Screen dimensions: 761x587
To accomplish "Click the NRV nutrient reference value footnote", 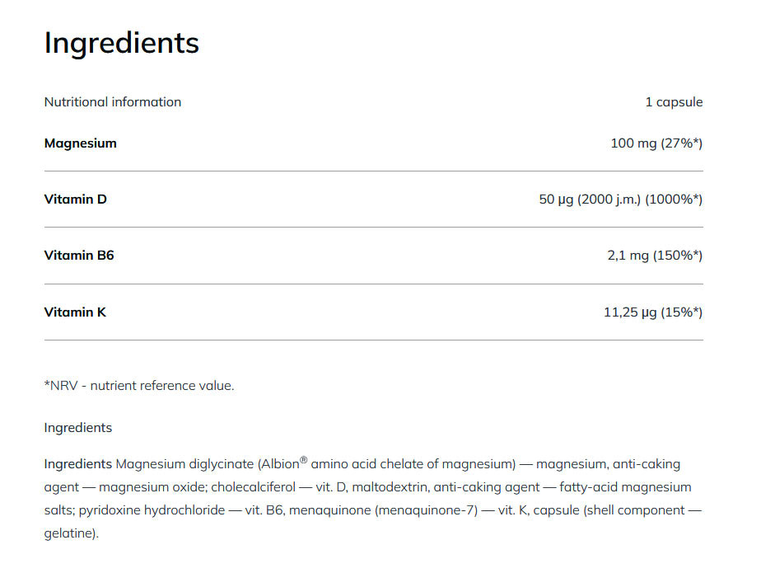I will coord(138,386).
